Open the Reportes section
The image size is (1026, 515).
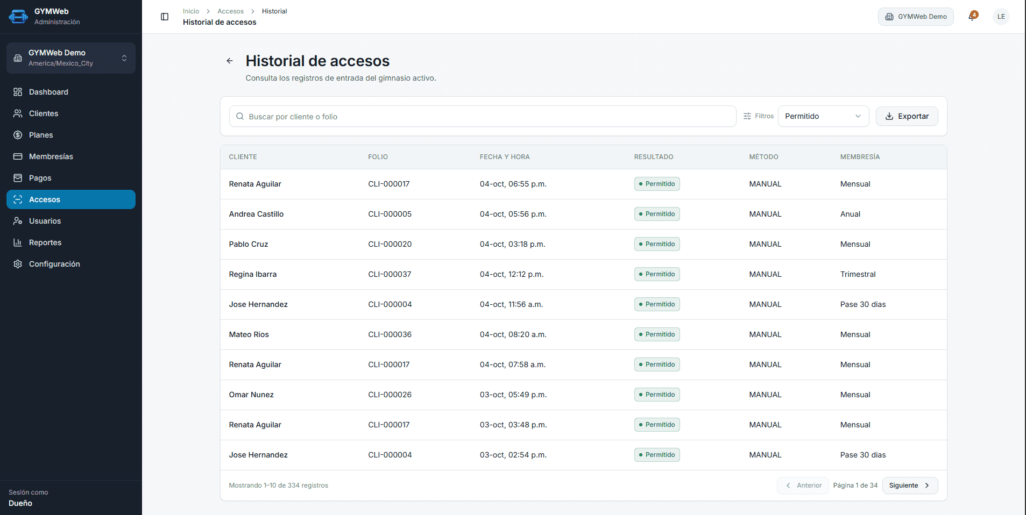[71, 242]
